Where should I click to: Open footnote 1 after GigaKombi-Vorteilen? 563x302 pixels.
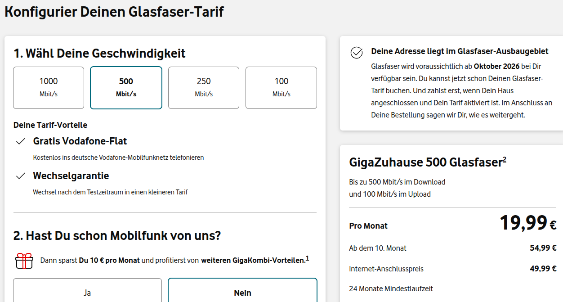307,258
